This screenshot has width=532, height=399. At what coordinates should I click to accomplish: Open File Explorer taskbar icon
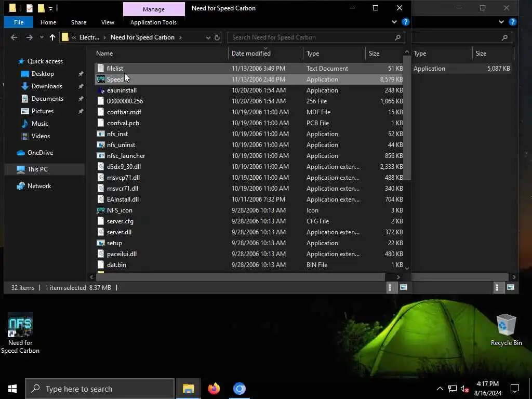tap(188, 389)
